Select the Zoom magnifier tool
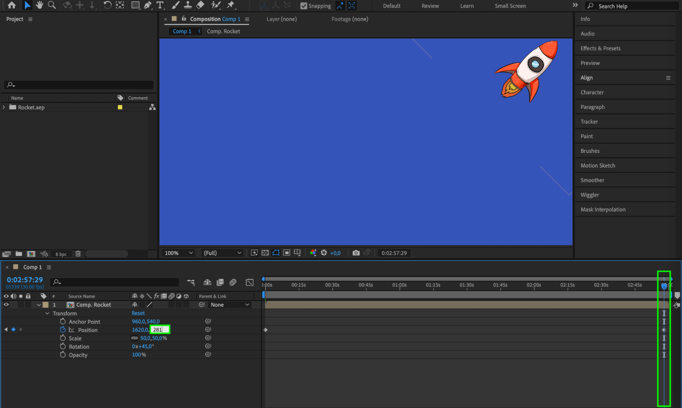The width and height of the screenshot is (682, 408). tap(52, 5)
